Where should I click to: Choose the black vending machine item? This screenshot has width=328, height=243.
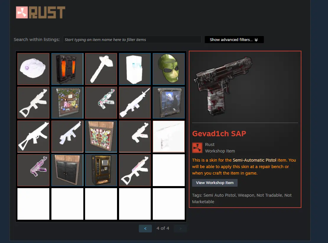101,170
